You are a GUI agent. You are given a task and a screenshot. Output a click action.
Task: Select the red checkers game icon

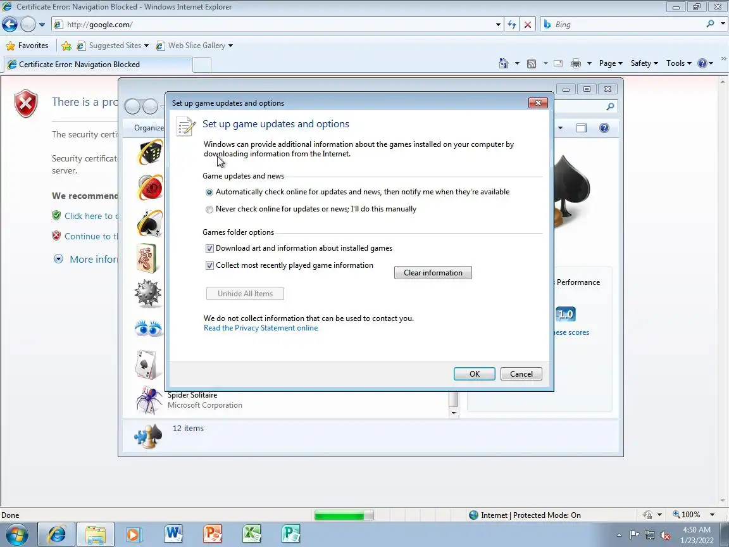click(x=150, y=187)
